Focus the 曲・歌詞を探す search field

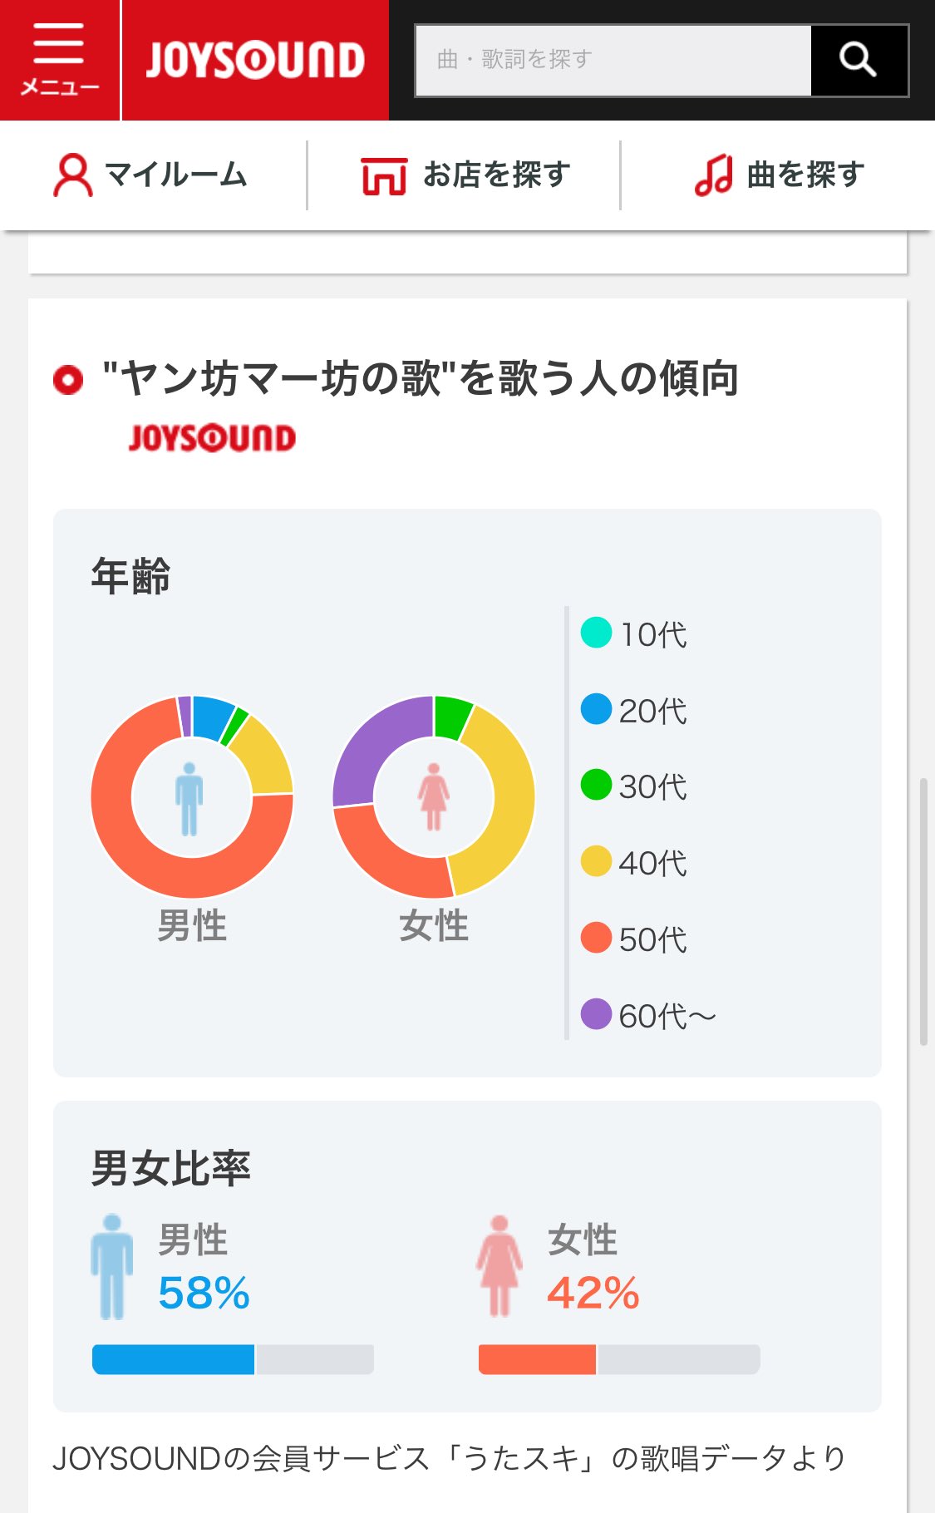coord(613,60)
